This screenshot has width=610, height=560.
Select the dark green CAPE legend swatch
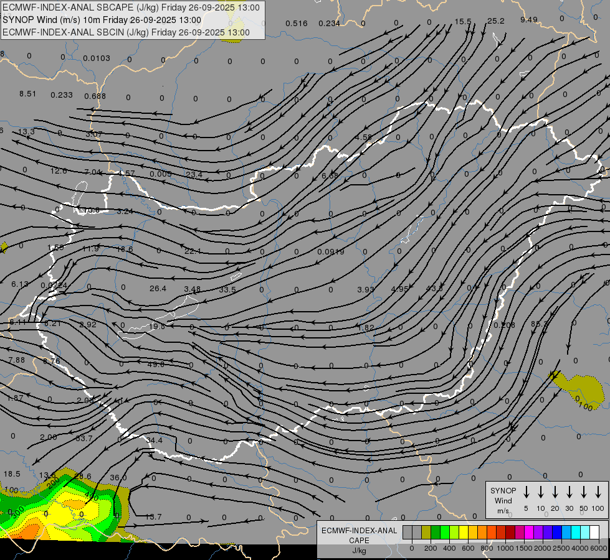coord(436,533)
